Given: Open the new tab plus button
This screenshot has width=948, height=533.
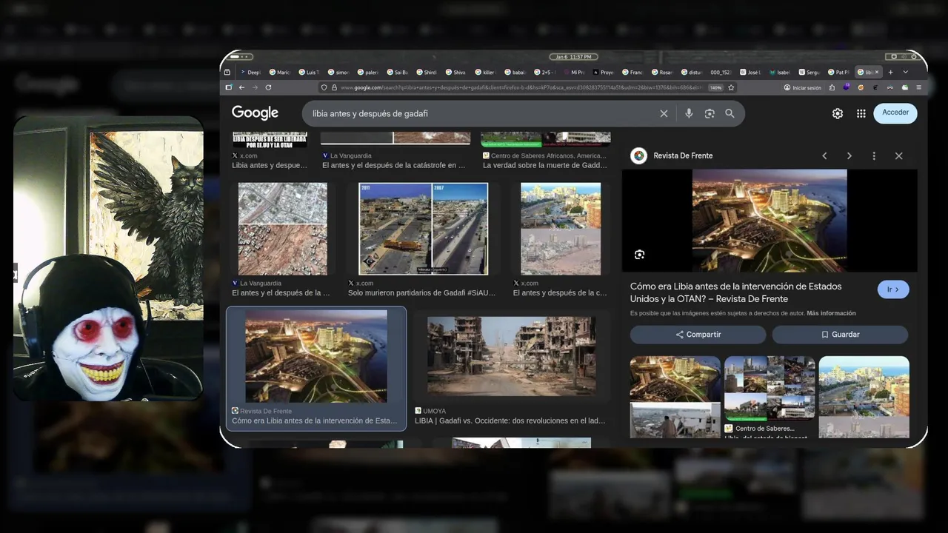Looking at the screenshot, I should (x=890, y=72).
